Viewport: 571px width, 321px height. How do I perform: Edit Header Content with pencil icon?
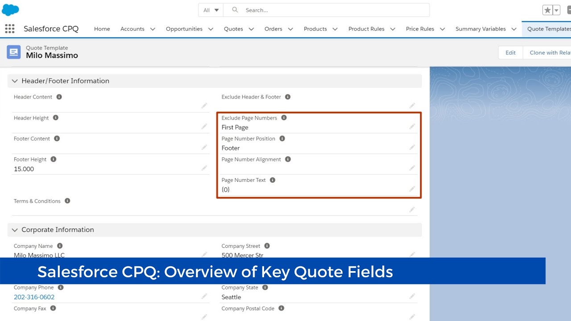(204, 106)
